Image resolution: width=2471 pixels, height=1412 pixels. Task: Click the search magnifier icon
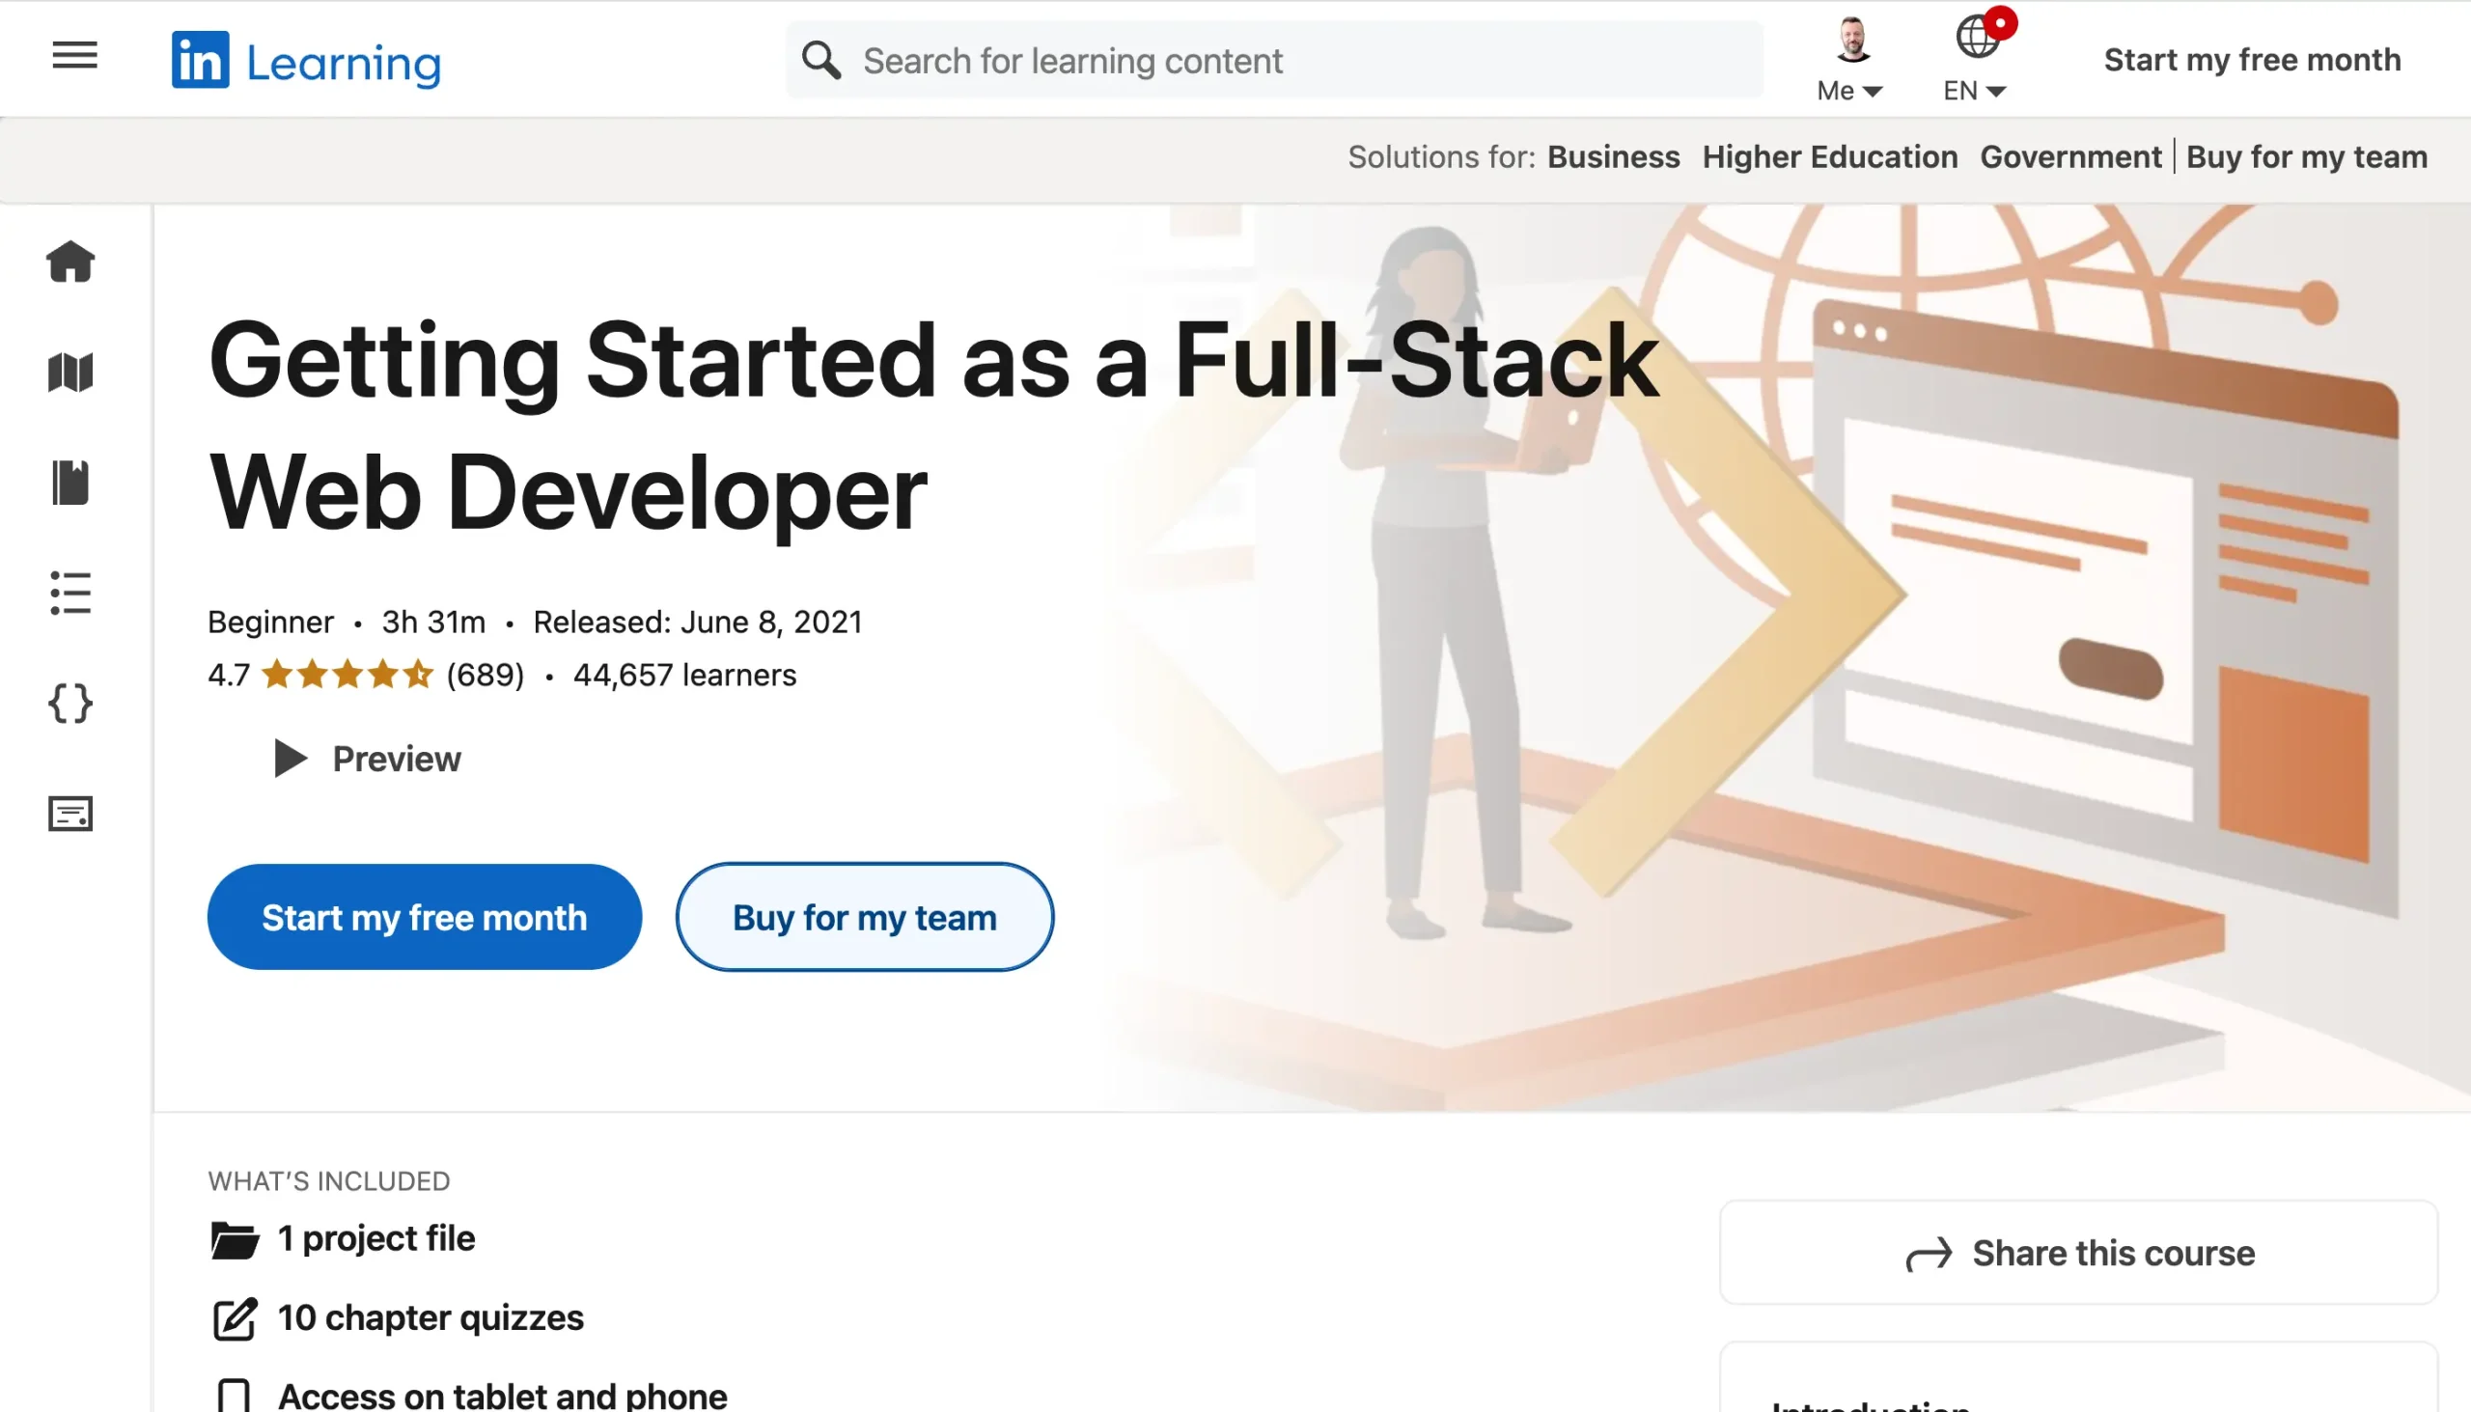(x=820, y=60)
